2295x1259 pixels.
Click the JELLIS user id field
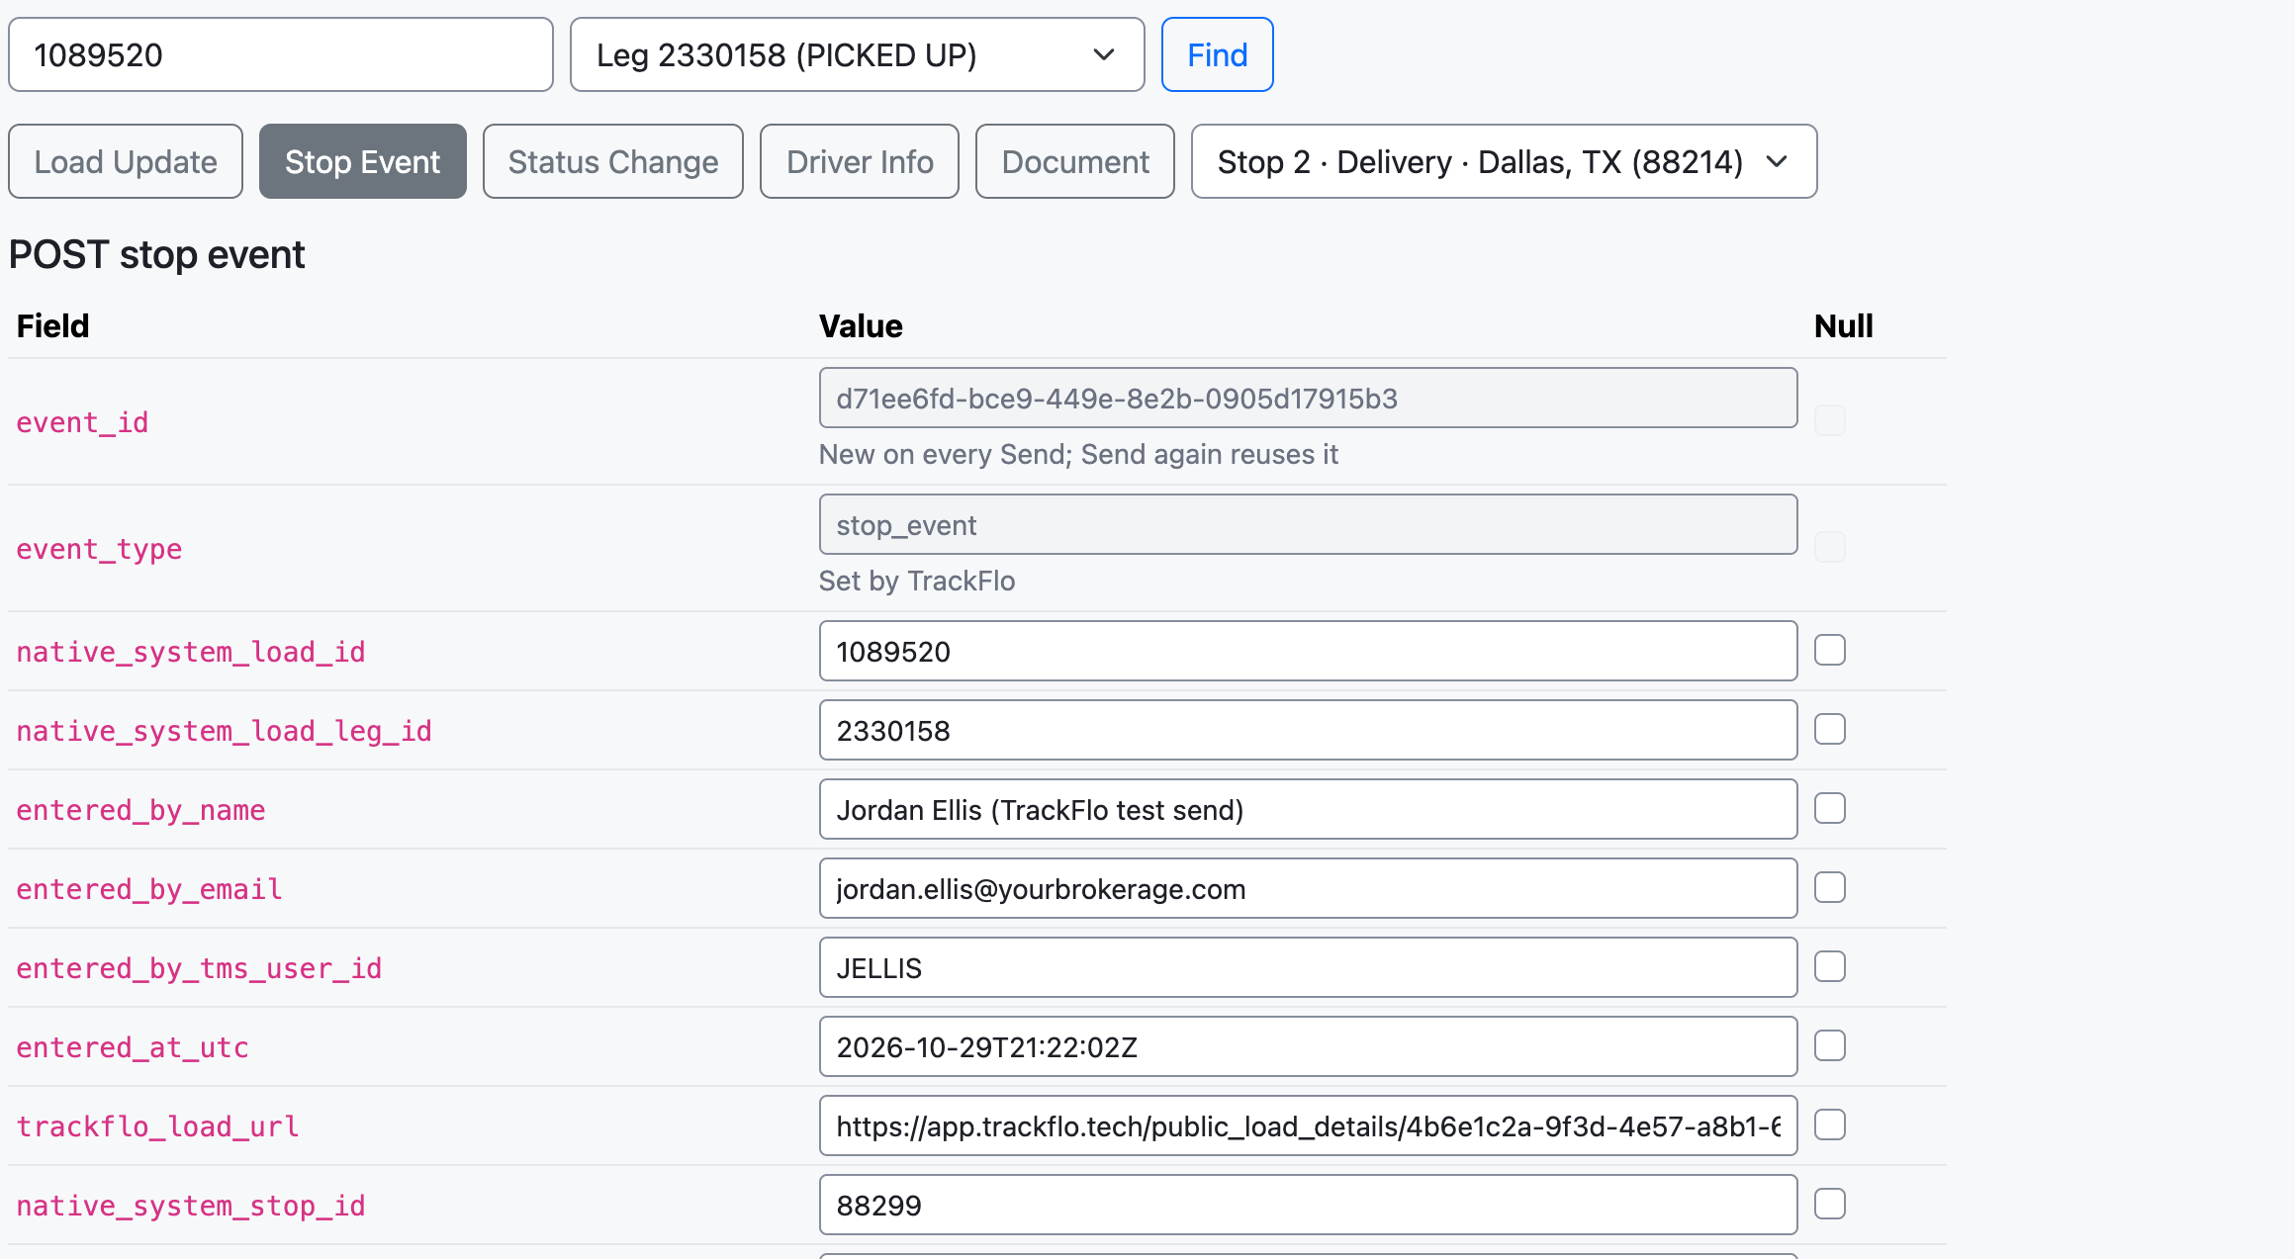pos(1308,967)
